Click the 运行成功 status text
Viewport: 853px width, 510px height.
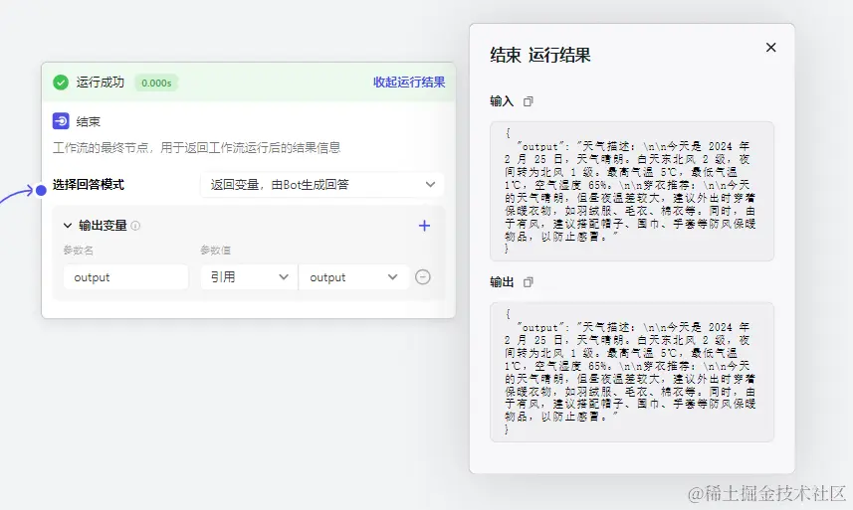[x=101, y=82]
